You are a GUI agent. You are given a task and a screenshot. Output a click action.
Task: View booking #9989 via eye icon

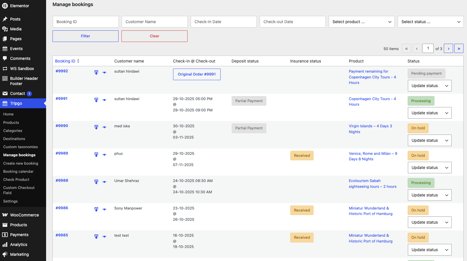(104, 155)
